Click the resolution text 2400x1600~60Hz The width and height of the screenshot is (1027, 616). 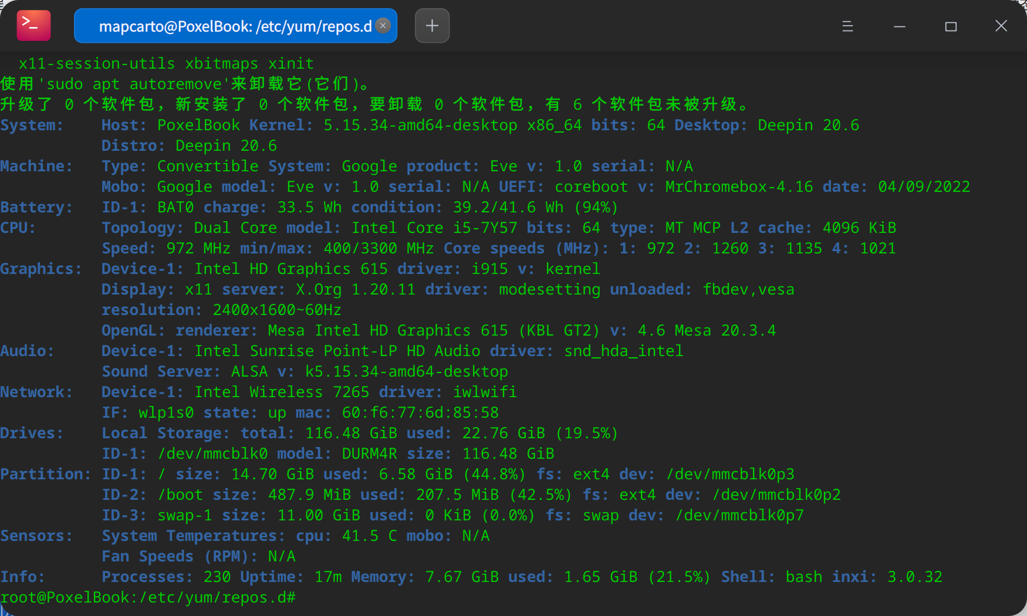pyautogui.click(x=276, y=309)
